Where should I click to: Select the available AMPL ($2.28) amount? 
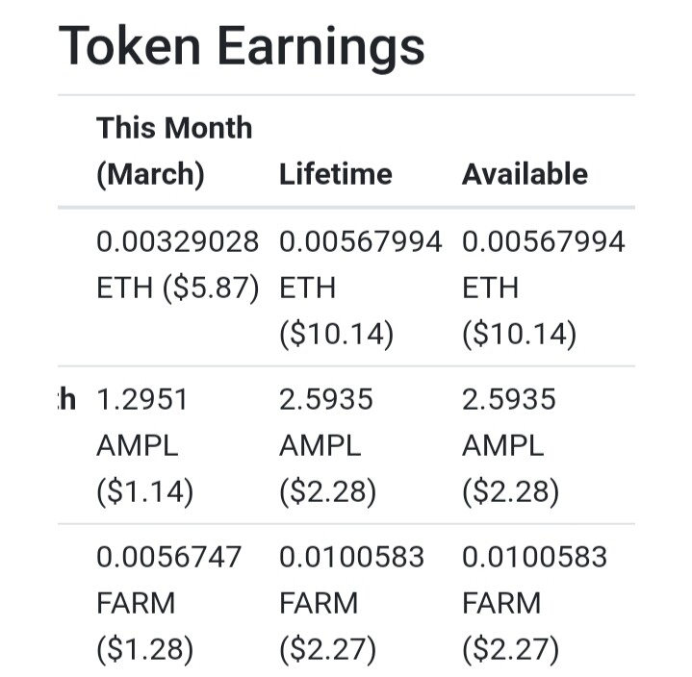511,491
